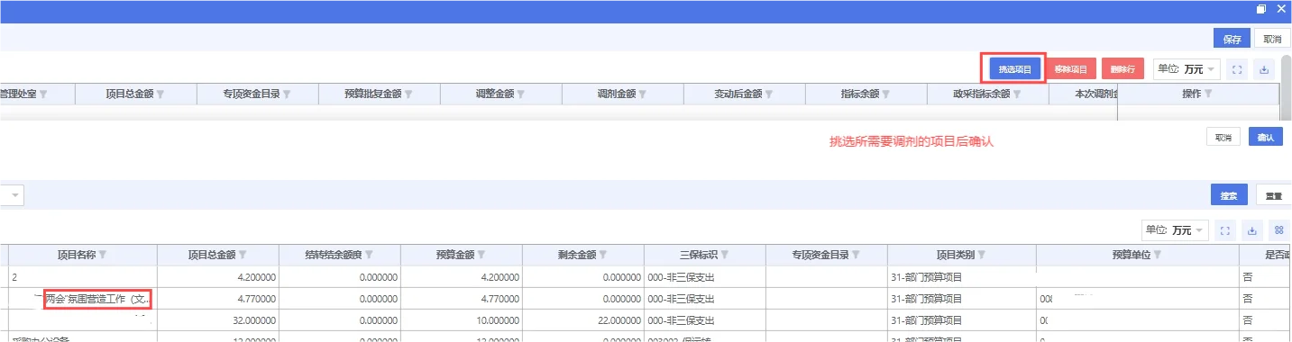Click the 删除行 button
This screenshot has height=342, width=1292.
click(1122, 68)
